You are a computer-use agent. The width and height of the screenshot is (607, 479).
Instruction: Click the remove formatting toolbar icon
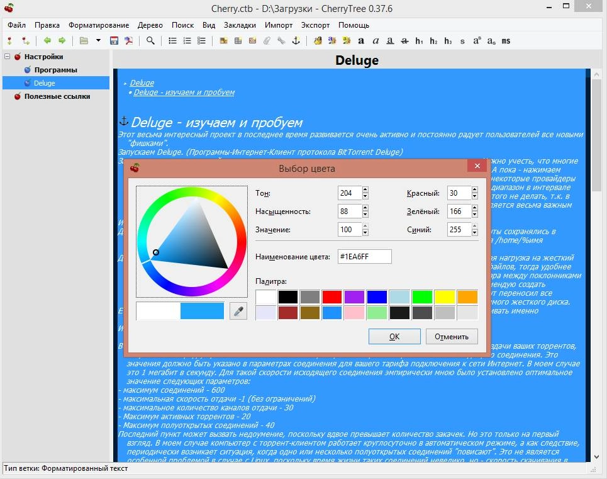point(318,41)
